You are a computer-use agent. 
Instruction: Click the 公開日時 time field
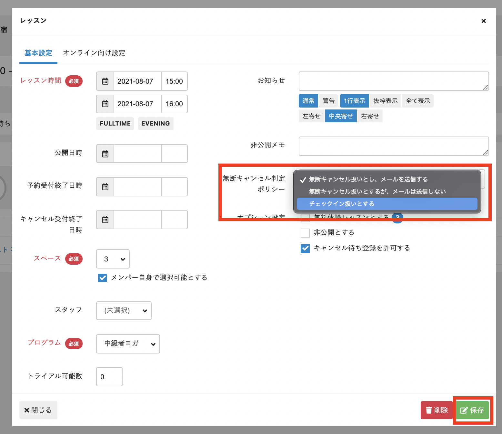(x=175, y=154)
